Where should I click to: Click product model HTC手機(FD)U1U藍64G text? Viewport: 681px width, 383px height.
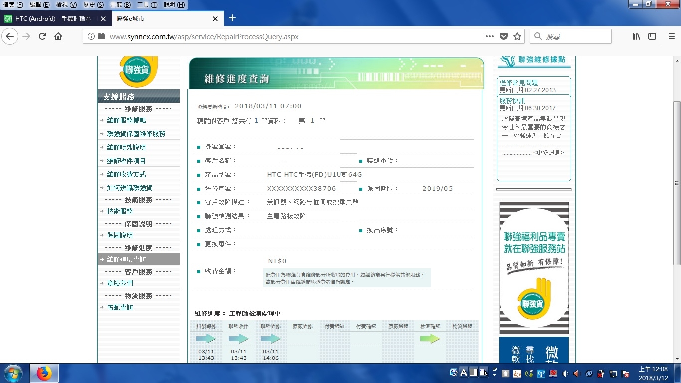[x=315, y=175]
